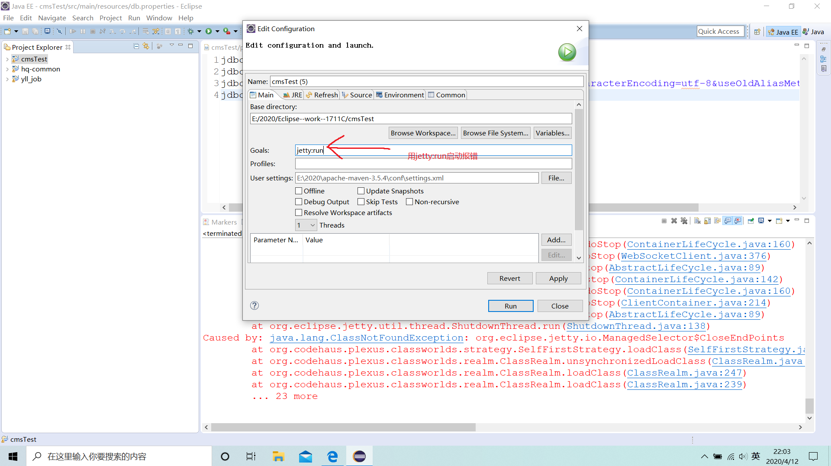Click the External Tools run icon
Image resolution: width=831 pixels, height=466 pixels.
226,31
